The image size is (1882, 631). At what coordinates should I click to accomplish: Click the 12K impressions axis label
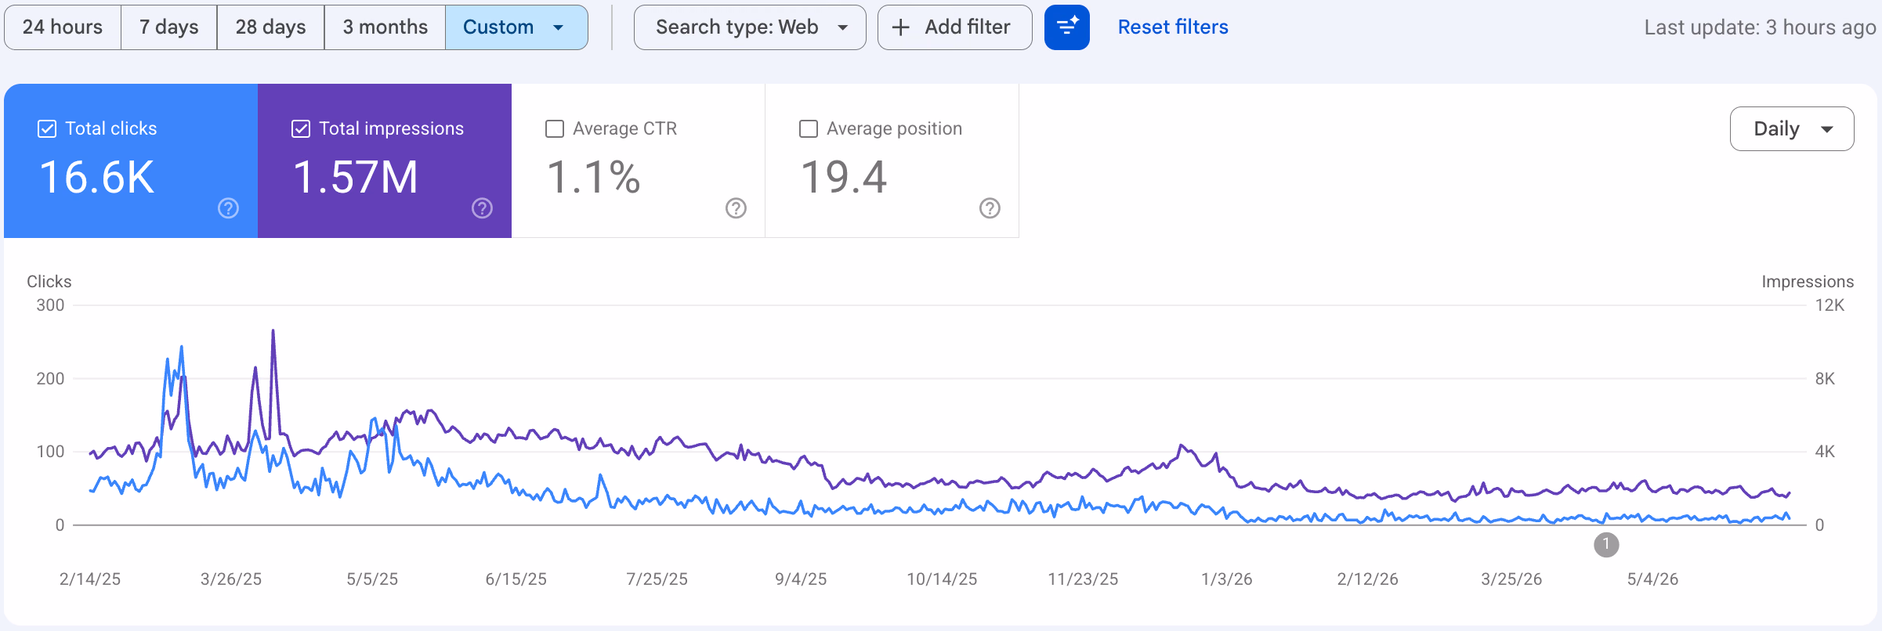point(1830,305)
